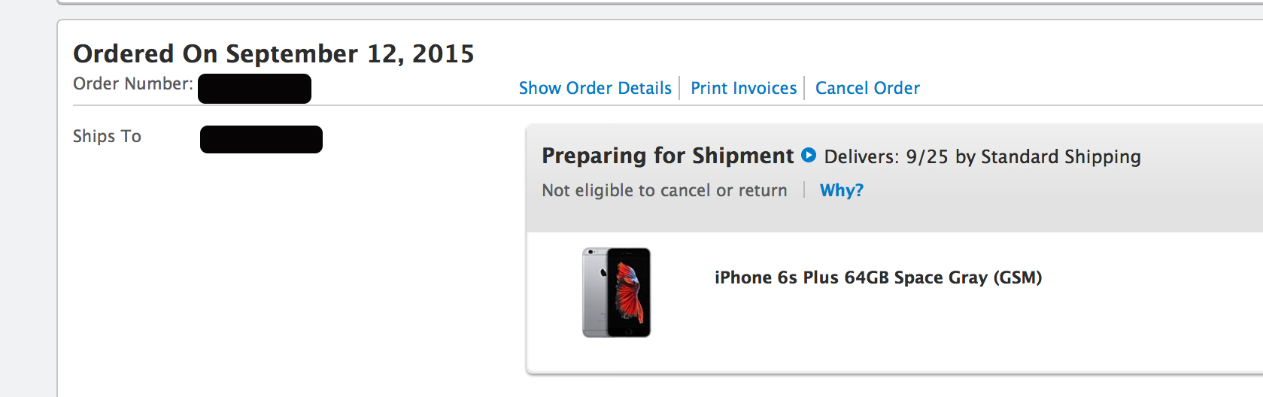The width and height of the screenshot is (1263, 397).
Task: Click the 2015 year in the order date
Action: coord(443,53)
